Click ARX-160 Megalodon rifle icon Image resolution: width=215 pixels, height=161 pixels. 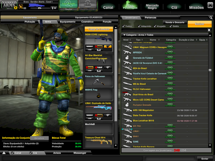(127, 110)
